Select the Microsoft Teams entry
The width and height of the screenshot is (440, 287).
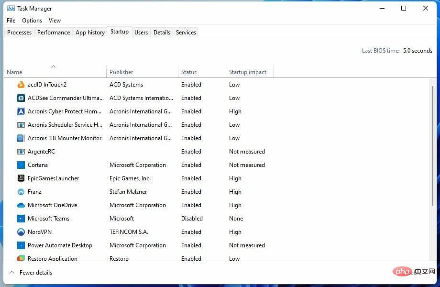click(x=49, y=219)
